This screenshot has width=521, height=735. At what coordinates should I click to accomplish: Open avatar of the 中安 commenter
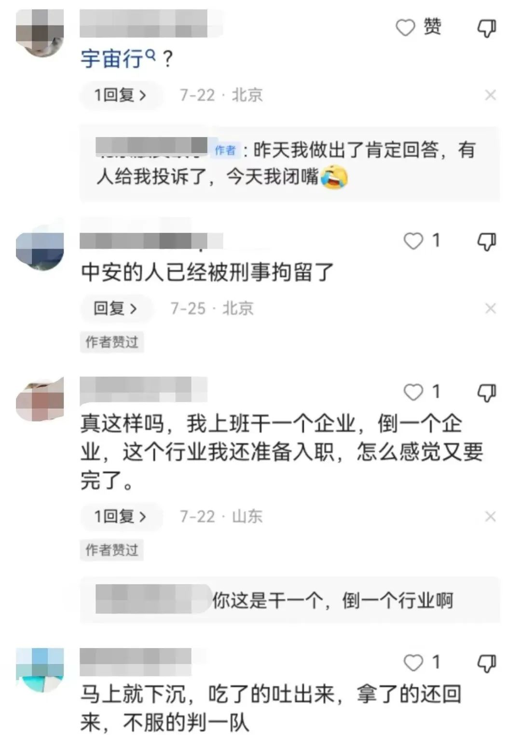(40, 246)
